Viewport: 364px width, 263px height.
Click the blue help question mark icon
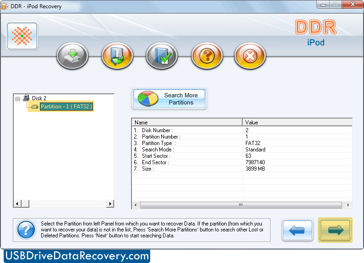[x=26, y=230]
